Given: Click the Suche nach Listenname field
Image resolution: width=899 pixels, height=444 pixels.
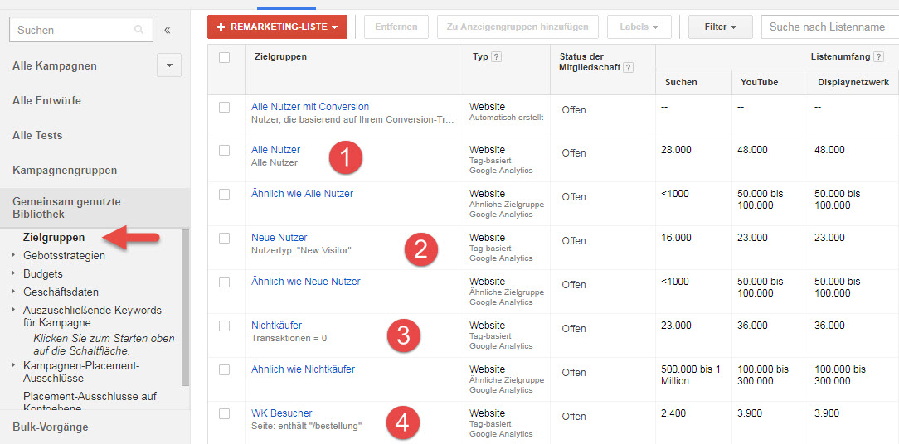Looking at the screenshot, I should [x=829, y=27].
